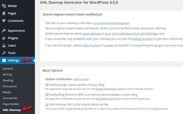183x114 pixels.
Task: Open XML-Sitemap settings submenu item
Action: (12, 110)
